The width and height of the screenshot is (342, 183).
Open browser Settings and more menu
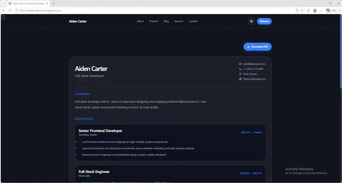(x=321, y=10)
